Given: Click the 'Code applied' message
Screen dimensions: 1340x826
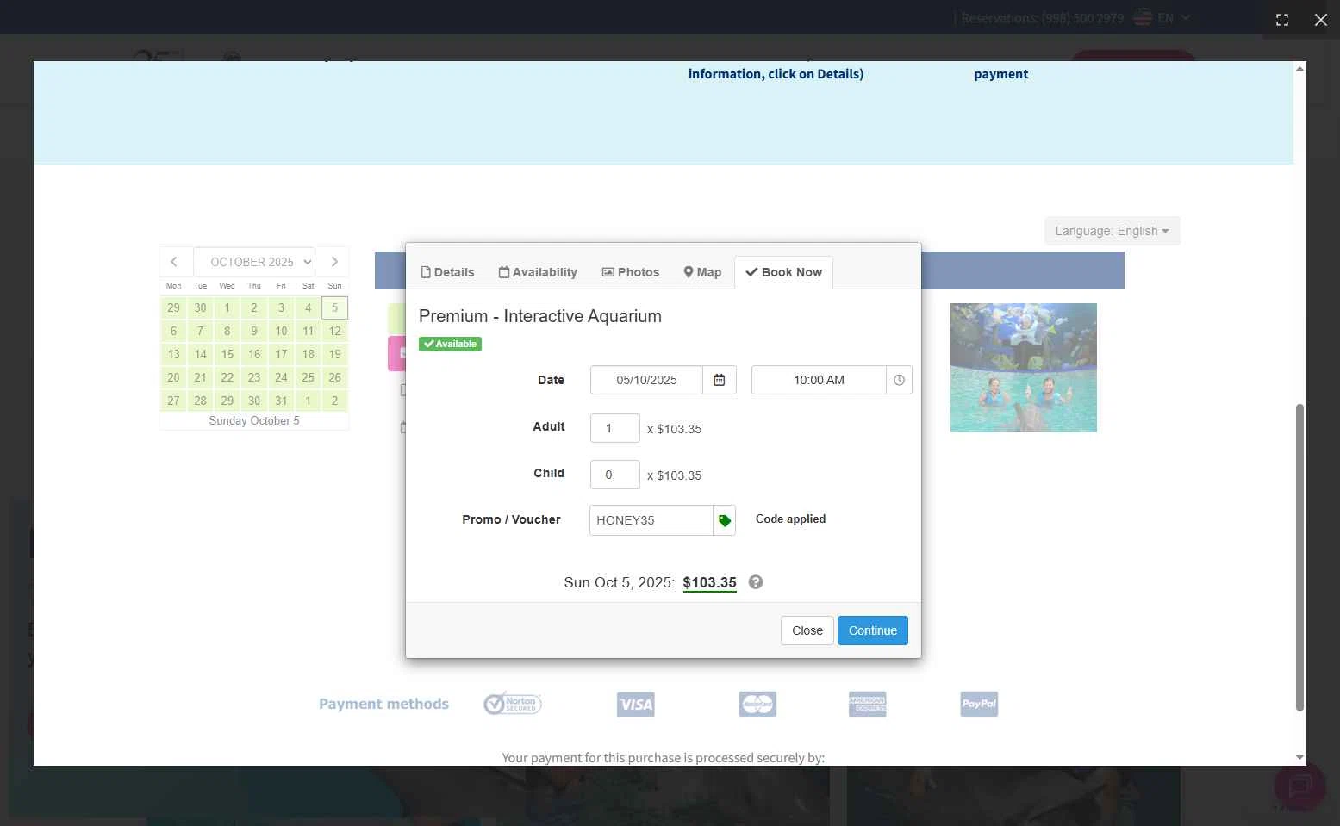Looking at the screenshot, I should pyautogui.click(x=791, y=519).
